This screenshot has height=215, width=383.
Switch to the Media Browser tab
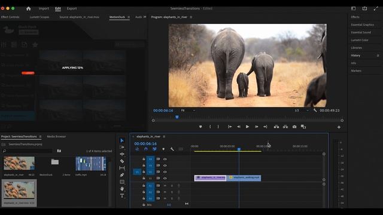56,137
